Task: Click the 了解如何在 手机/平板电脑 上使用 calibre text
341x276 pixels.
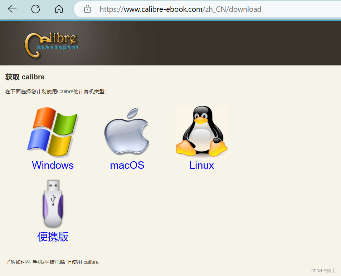Action: (52, 262)
